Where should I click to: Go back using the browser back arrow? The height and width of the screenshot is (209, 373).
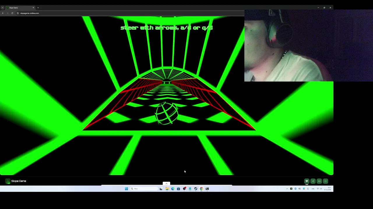click(x=3, y=13)
